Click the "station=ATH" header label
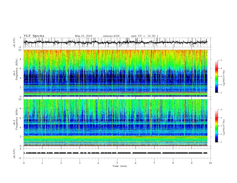237x183 pixels. coord(111,36)
